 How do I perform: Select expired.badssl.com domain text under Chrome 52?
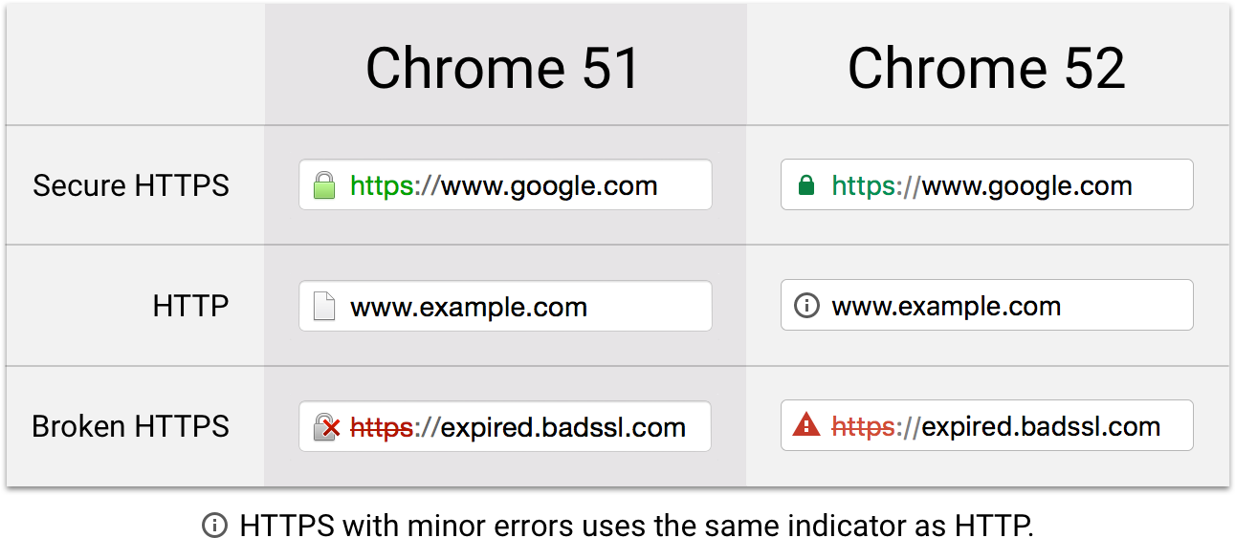(x=1040, y=426)
